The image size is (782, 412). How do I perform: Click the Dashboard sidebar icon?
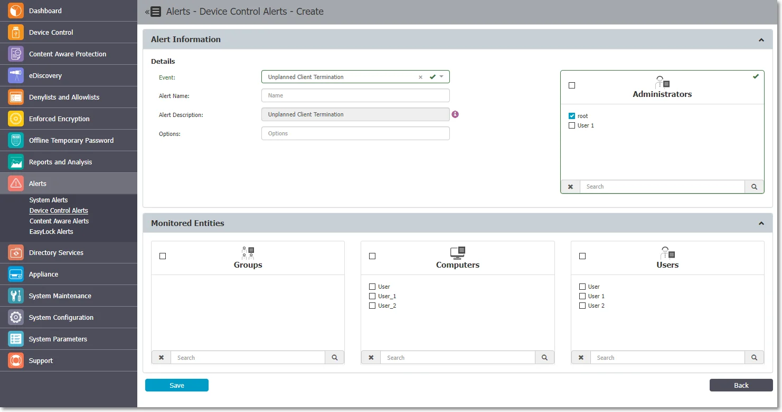(16, 11)
